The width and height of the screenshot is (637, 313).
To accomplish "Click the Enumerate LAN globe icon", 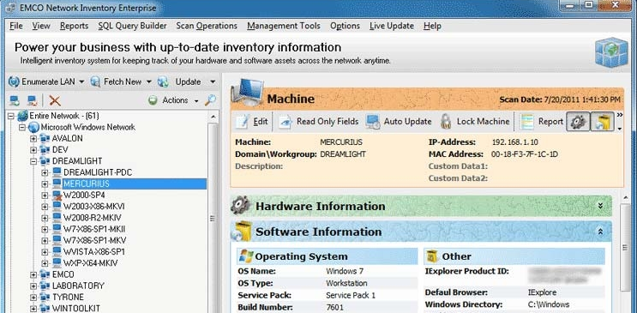I will 14,81.
